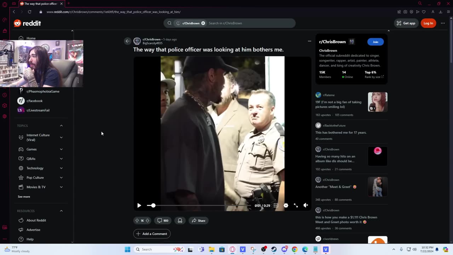Image resolution: width=453 pixels, height=255 pixels.
Task: Reload the page in browser toolbar
Action: 30,12
